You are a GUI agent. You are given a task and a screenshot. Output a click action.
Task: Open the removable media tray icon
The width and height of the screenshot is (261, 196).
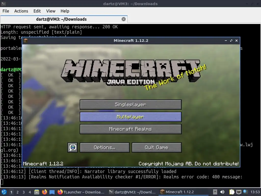point(215,192)
